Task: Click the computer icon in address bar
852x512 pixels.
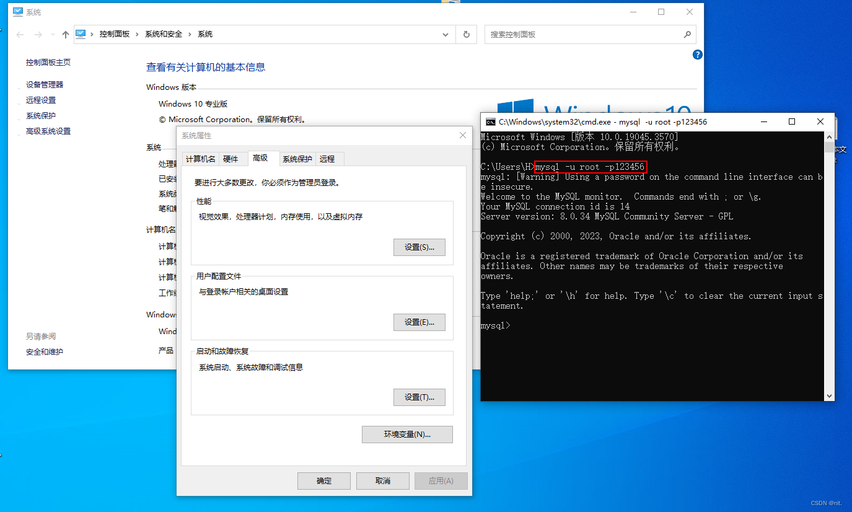Action: pyautogui.click(x=81, y=34)
